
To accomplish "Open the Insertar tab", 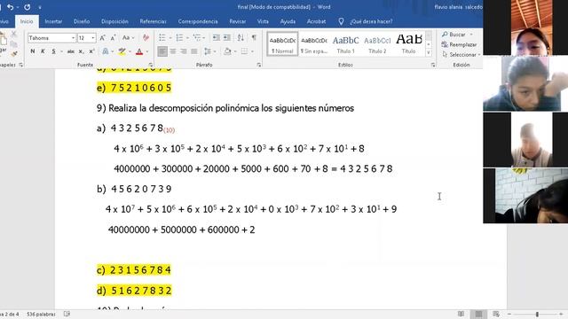I will point(53,21).
